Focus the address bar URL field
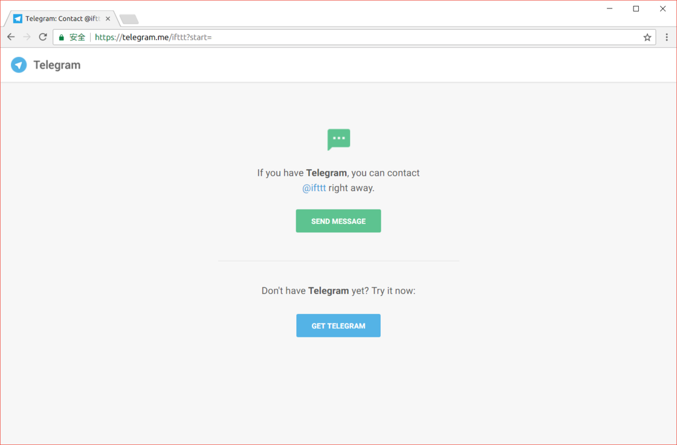 [354, 37]
